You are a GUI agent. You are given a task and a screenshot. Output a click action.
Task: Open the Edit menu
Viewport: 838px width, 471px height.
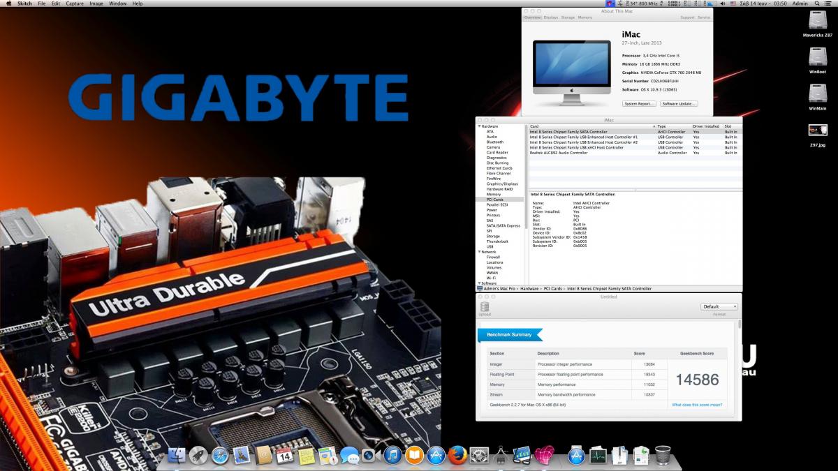pos(56,3)
